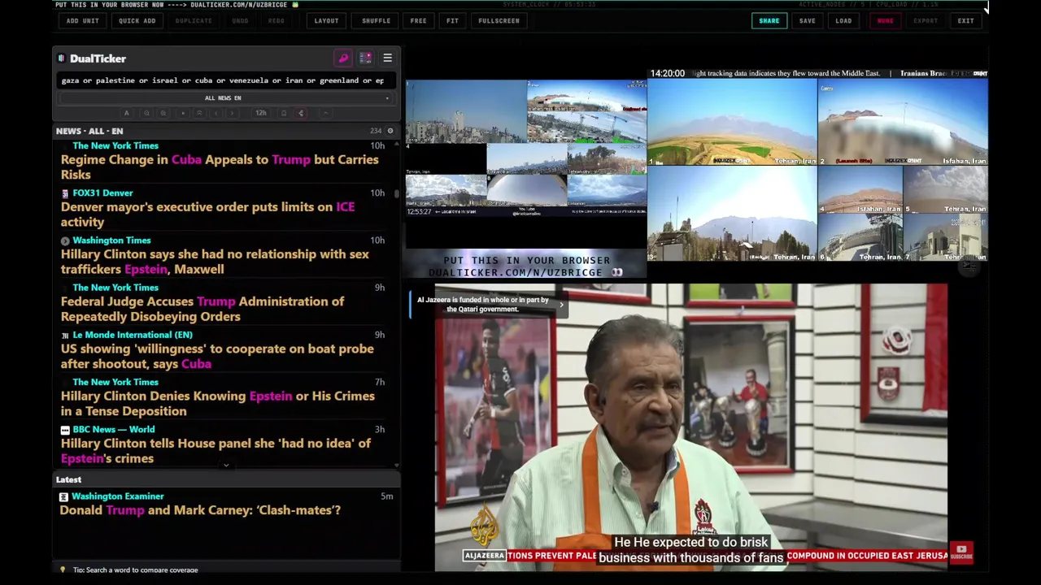Click the lightbulb tip icon
The image size is (1041, 585).
[63, 570]
